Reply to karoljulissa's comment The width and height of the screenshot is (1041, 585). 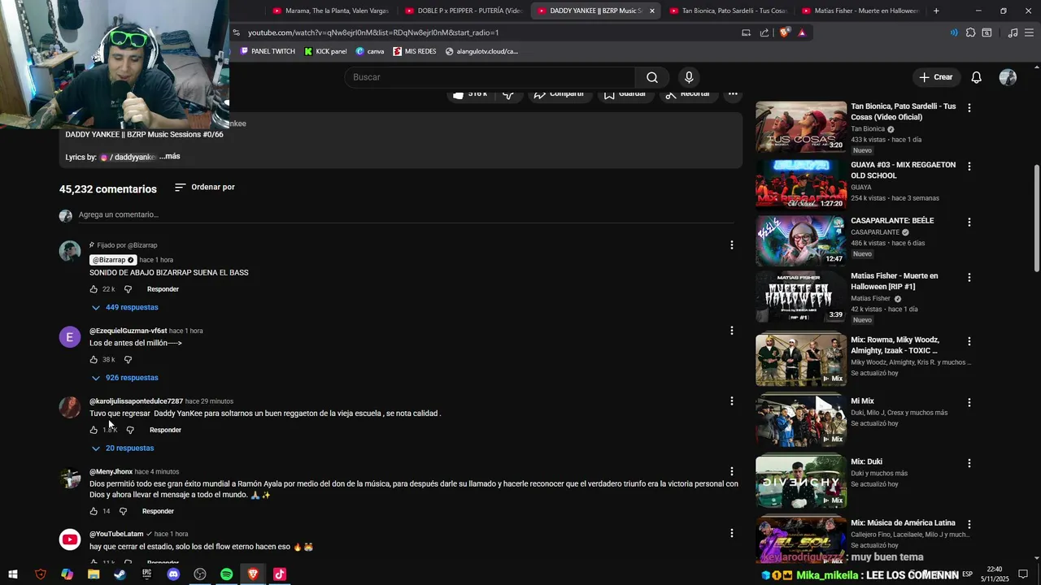(x=165, y=430)
